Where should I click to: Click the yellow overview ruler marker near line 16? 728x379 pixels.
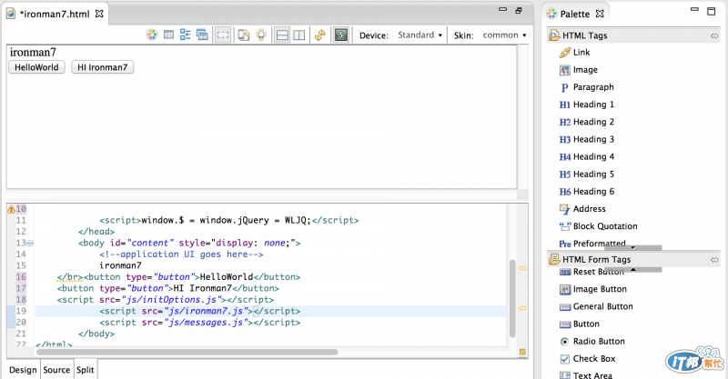[522, 268]
